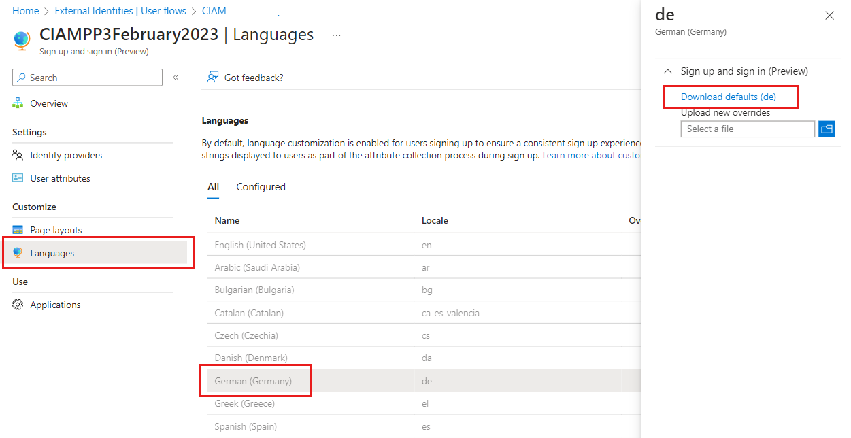
Task: Collapse the sidebar with double-chevron icon
Action: click(176, 78)
